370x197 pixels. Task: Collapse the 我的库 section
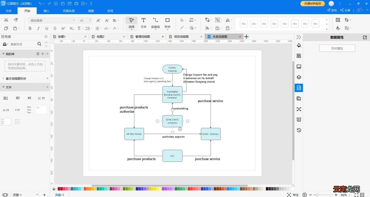pyautogui.click(x=4, y=54)
